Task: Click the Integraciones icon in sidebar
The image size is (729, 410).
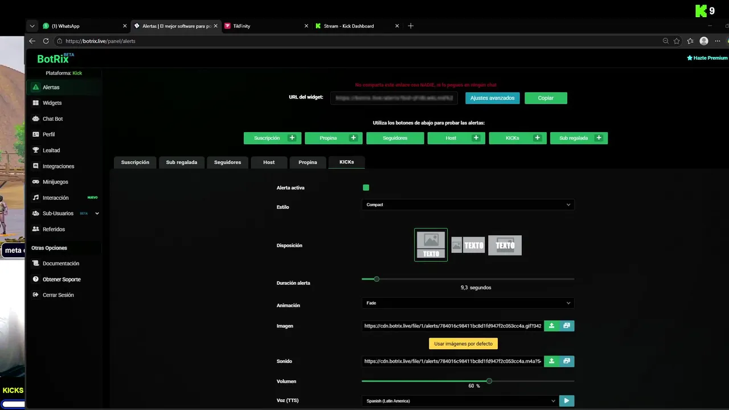Action: coord(36,166)
